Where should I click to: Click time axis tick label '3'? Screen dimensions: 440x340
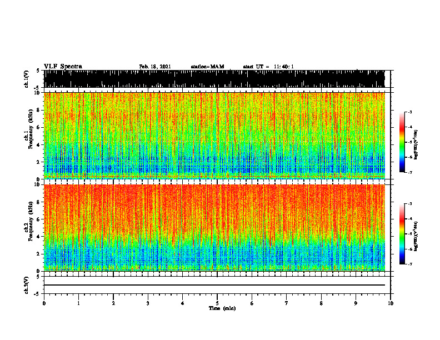pos(148,303)
